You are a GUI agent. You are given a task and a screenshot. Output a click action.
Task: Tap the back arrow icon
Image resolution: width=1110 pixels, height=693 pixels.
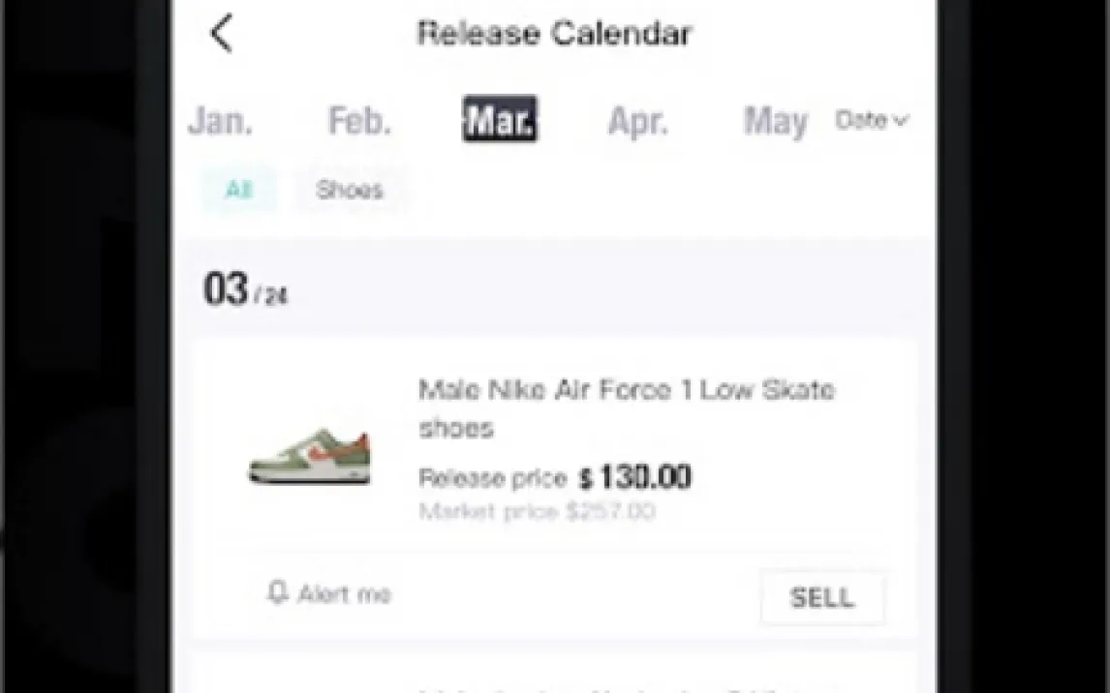coord(222,34)
